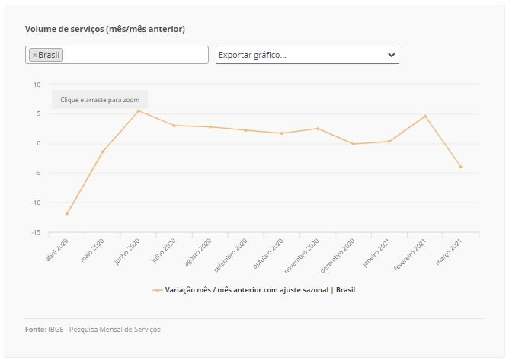509x364 pixels.
Task: Click the 'março 2021' axis label
Action: click(449, 252)
